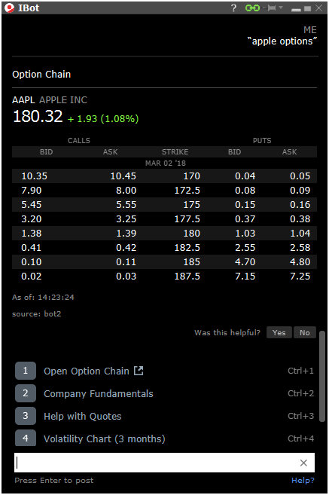Image resolution: width=329 pixels, height=495 pixels.
Task: Select the 177.5 strike cell
Action: [x=187, y=218]
